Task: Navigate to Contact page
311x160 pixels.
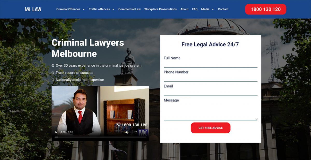Action: 223,9
